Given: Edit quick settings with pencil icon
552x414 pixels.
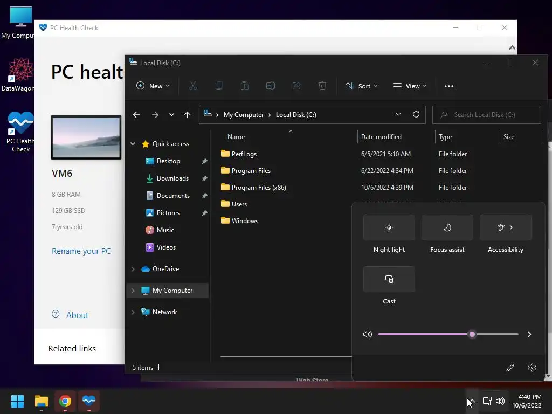Looking at the screenshot, I should (x=510, y=368).
